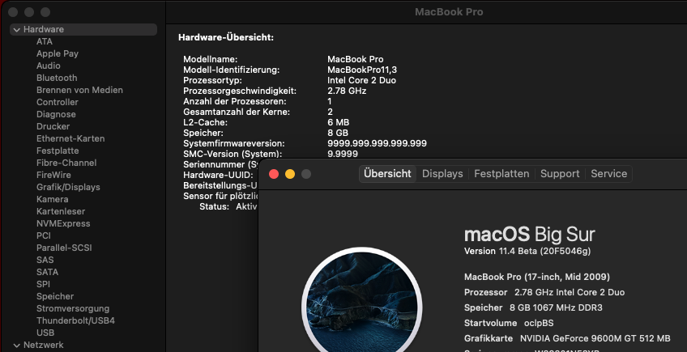Select ATA in the hardware list
The height and width of the screenshot is (352, 687).
click(x=45, y=41)
